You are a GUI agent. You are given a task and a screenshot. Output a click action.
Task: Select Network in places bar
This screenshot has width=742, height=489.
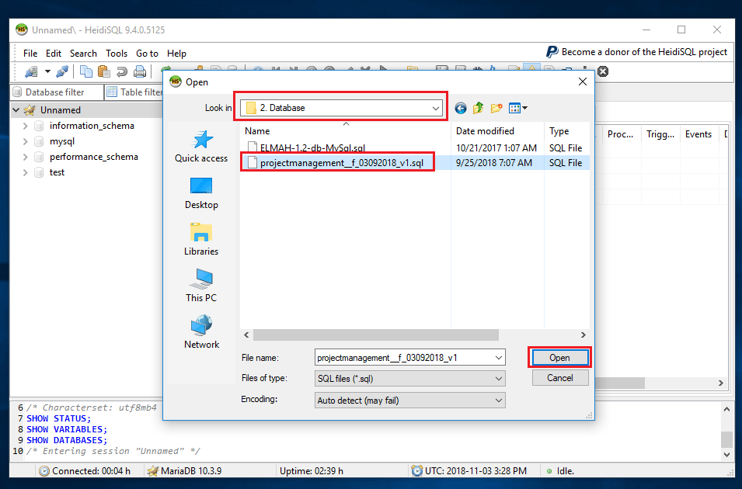(x=201, y=332)
